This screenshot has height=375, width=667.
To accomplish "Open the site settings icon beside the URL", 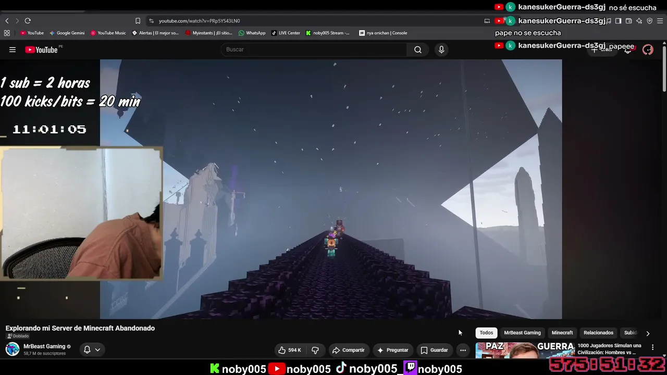I will (151, 21).
